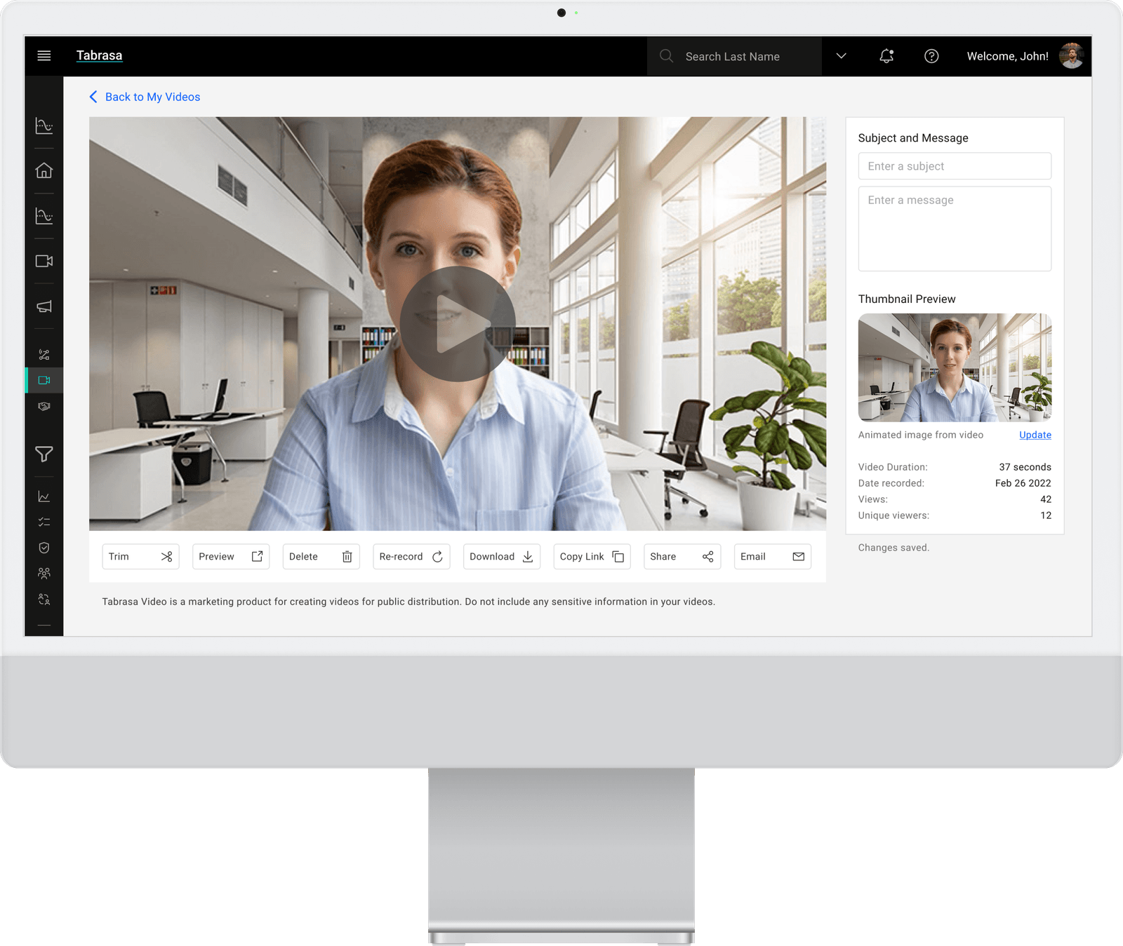Screen dimensions: 1123x946
Task: Click the Update link under Thumbnail Preview
Action: point(1035,435)
